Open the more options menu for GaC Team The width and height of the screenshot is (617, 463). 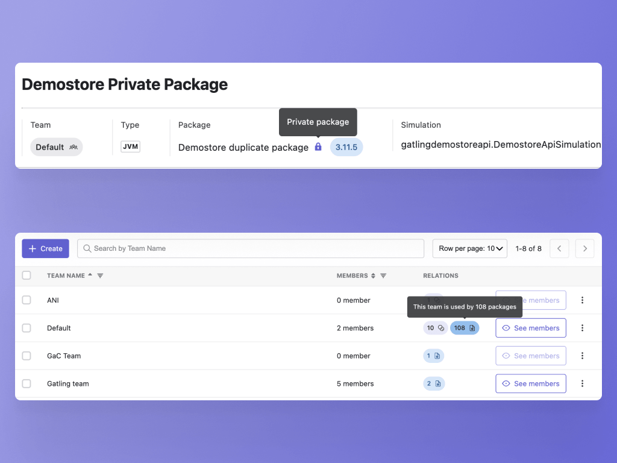(583, 356)
